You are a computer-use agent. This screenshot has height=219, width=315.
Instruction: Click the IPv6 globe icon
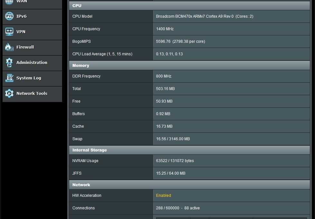click(9, 16)
